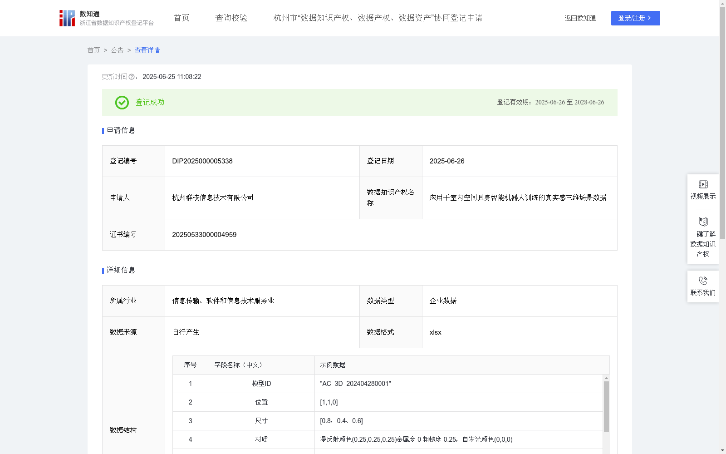Click applicant 杭州群核信息技术有限公司
Image resolution: width=726 pixels, height=454 pixels.
point(213,198)
